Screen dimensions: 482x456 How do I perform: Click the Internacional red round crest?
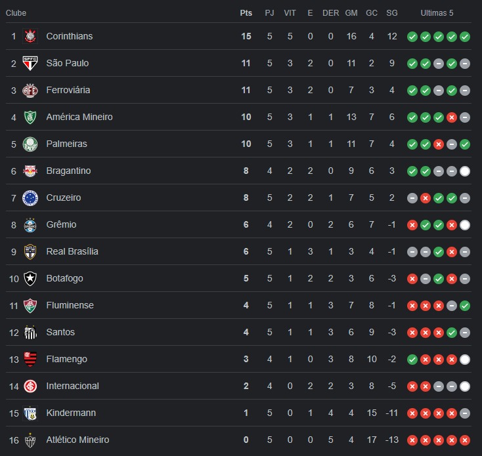click(30, 386)
